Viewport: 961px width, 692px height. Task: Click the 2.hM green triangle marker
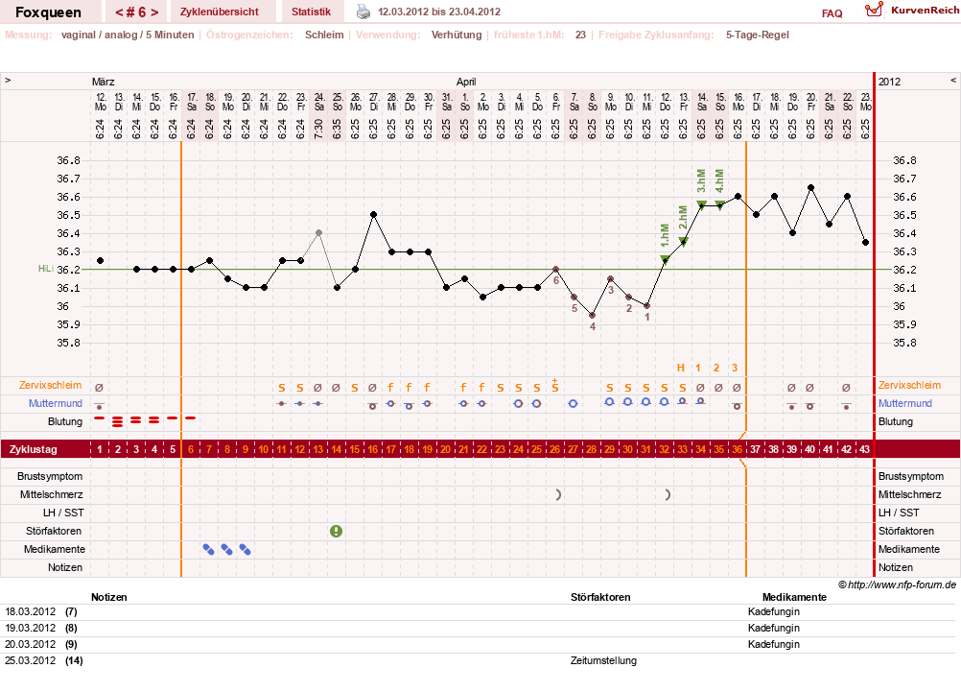tap(684, 242)
